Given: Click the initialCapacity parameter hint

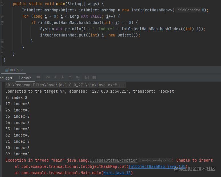Looking at the screenshot, I should pos(188,10).
